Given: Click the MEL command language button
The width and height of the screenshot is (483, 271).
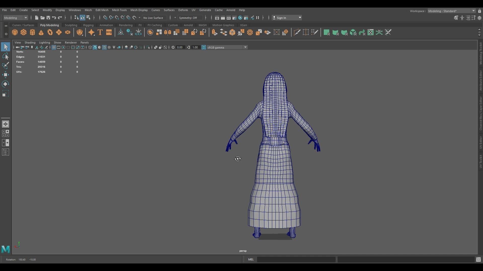Looking at the screenshot, I should (x=251, y=259).
